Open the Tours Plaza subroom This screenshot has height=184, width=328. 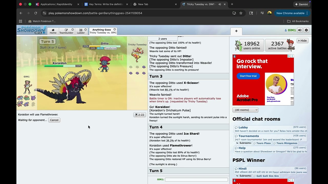coord(262,143)
